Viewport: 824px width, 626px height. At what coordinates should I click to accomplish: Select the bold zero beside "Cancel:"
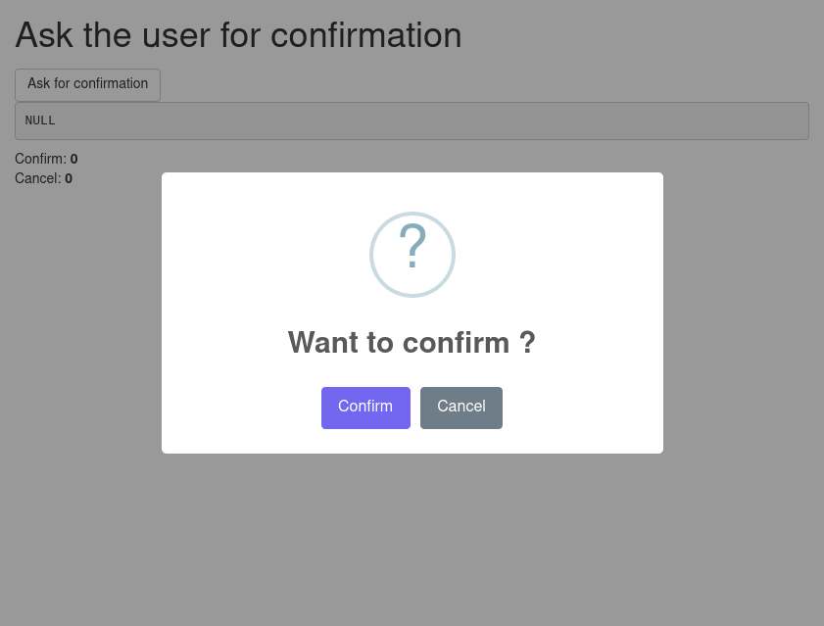point(69,178)
